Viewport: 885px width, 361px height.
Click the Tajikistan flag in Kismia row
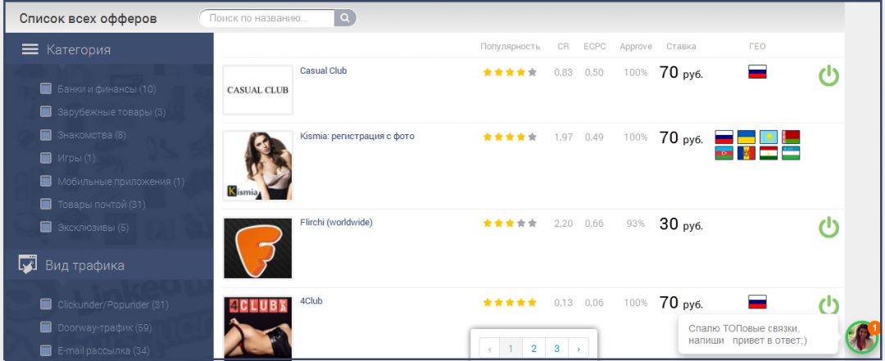[768, 153]
